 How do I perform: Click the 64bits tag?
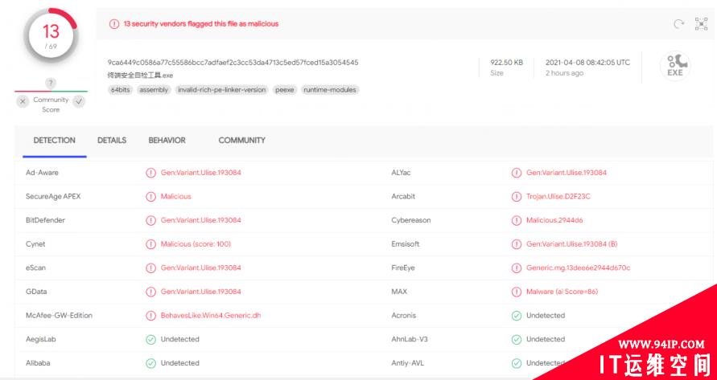(120, 90)
